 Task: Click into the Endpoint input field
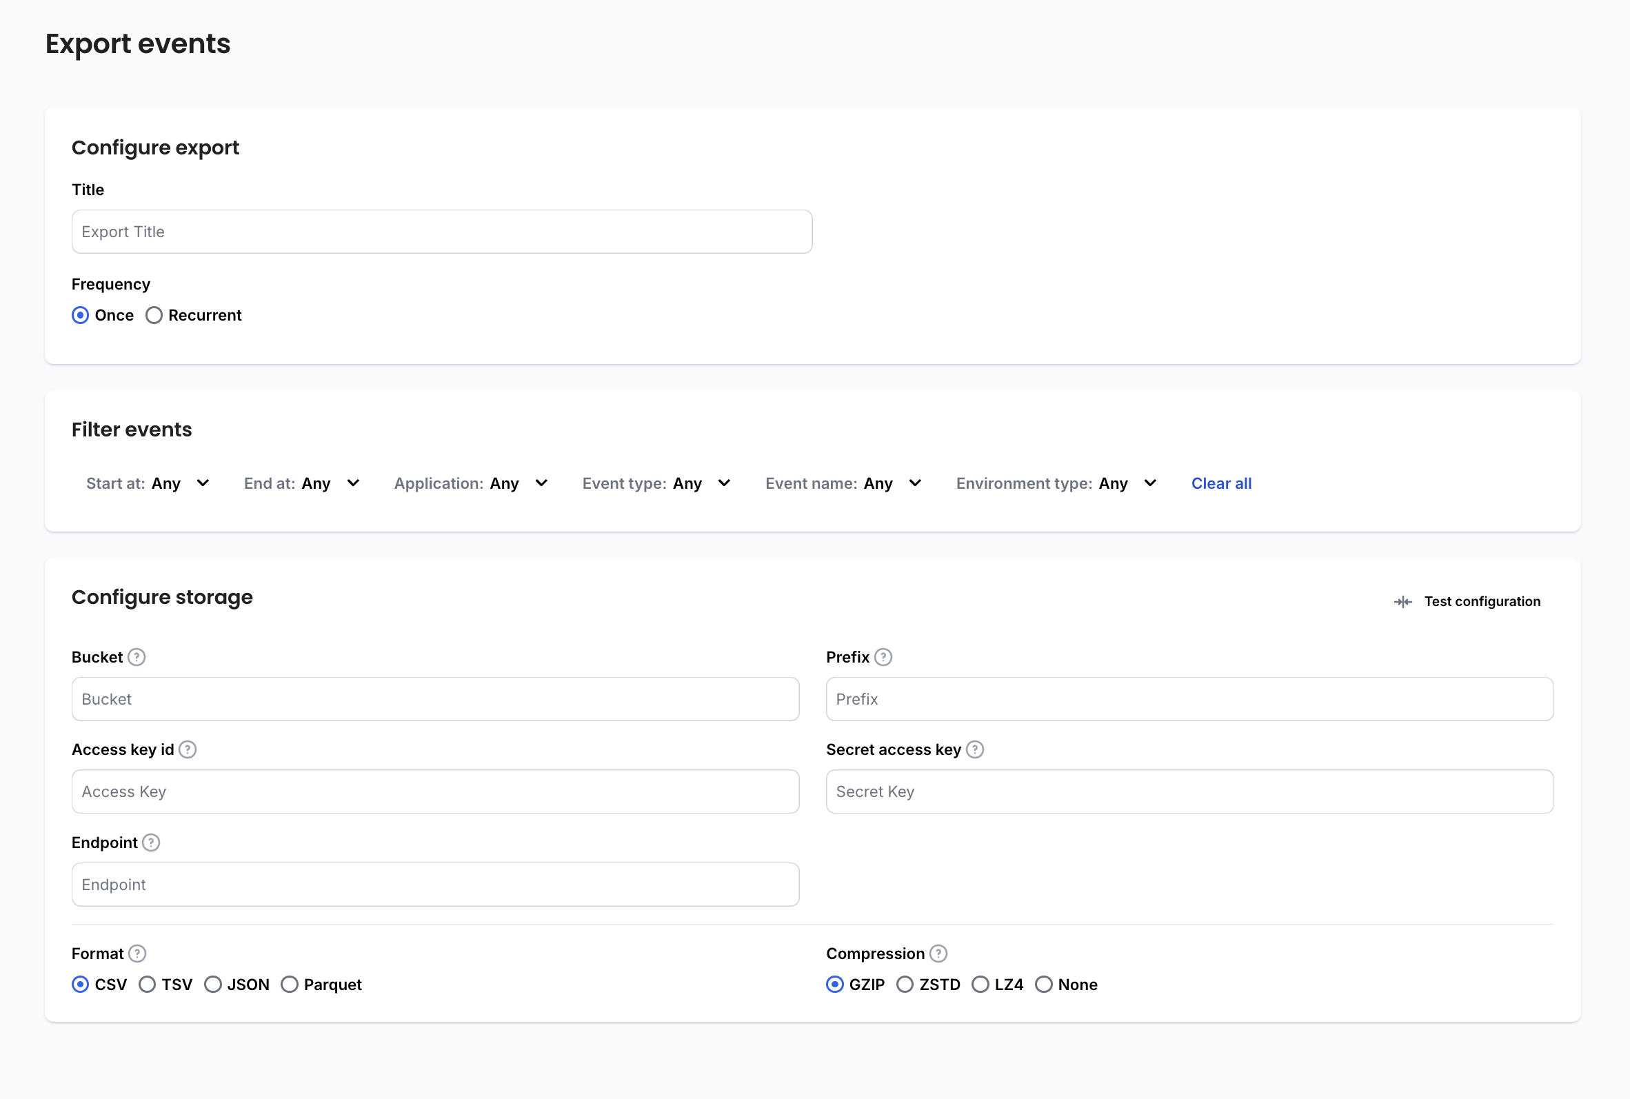point(435,885)
